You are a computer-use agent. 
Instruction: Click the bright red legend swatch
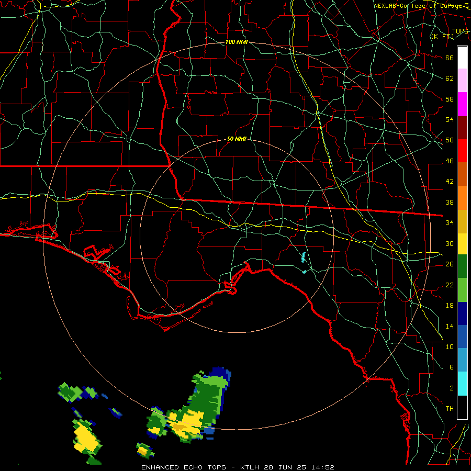point(462,151)
